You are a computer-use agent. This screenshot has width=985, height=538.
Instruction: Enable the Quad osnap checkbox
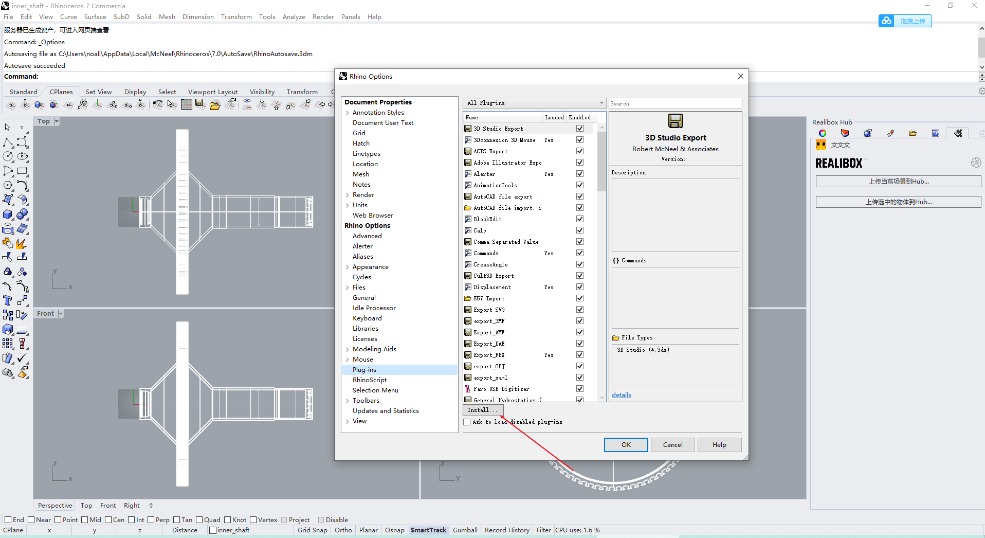click(x=199, y=520)
